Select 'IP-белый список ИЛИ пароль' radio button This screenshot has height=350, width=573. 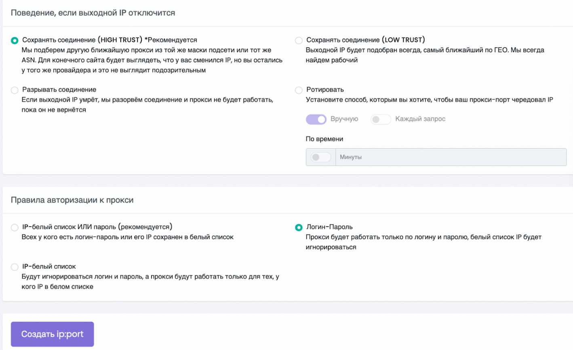[15, 227]
